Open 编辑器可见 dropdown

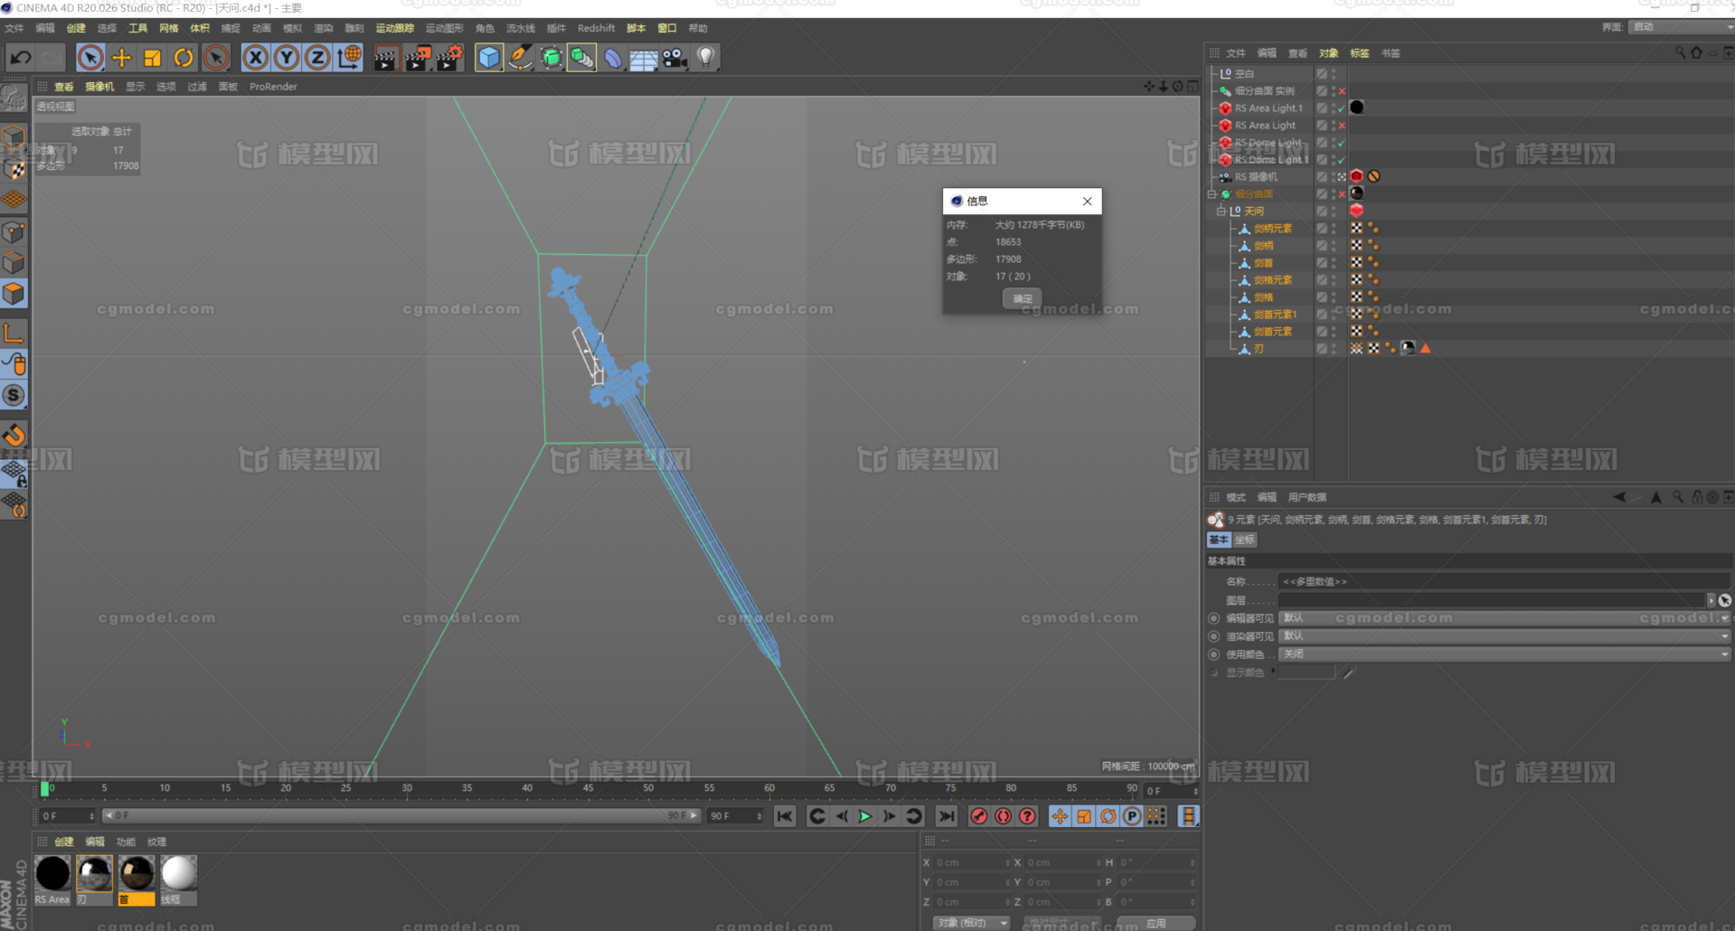[x=1505, y=618]
